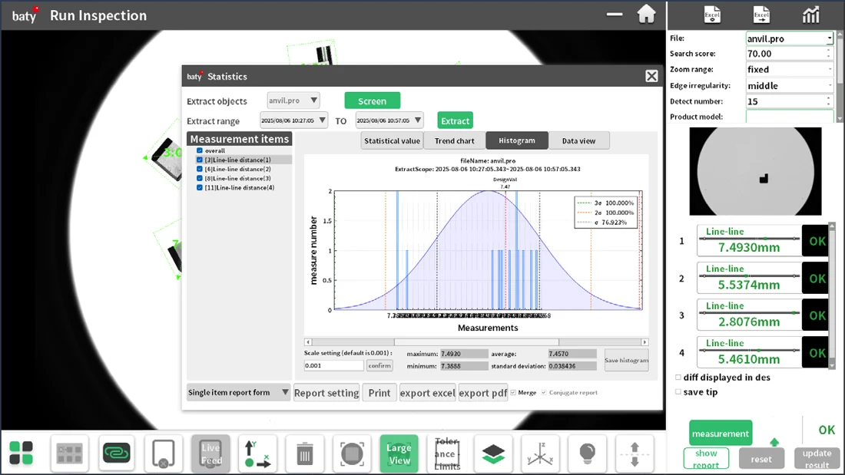Viewport: 845px width, 475px height.
Task: Switch to the Trend chart tab
Action: 454,140
